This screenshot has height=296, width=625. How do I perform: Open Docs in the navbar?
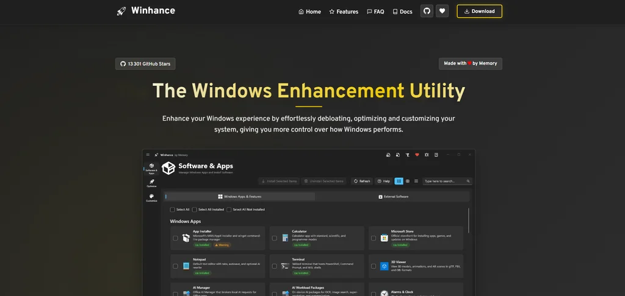click(x=402, y=12)
